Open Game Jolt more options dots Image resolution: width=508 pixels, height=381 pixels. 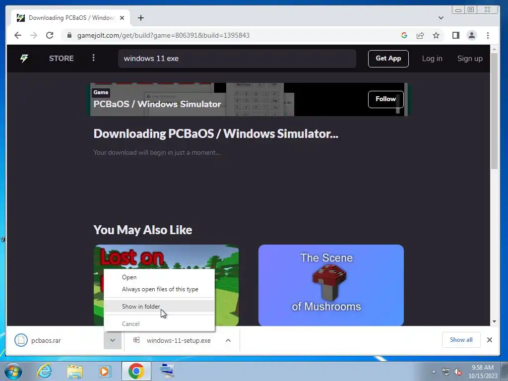(x=93, y=58)
